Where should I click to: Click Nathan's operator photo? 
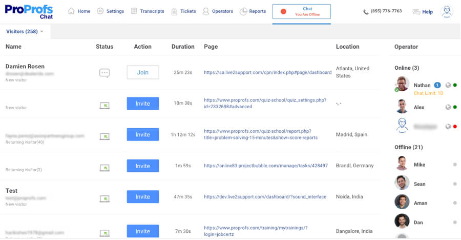click(402, 84)
